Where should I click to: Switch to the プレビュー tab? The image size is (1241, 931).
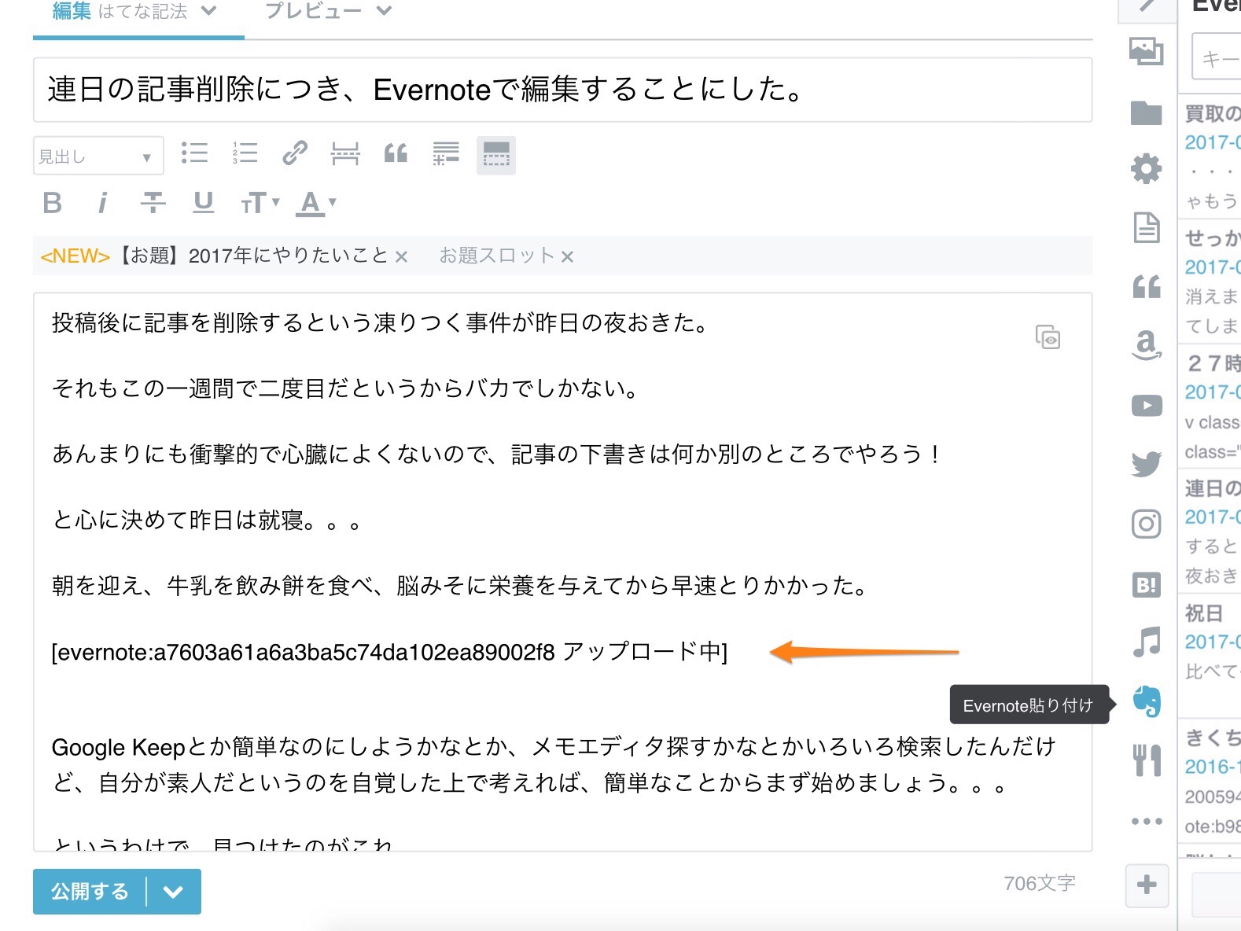pos(312,11)
